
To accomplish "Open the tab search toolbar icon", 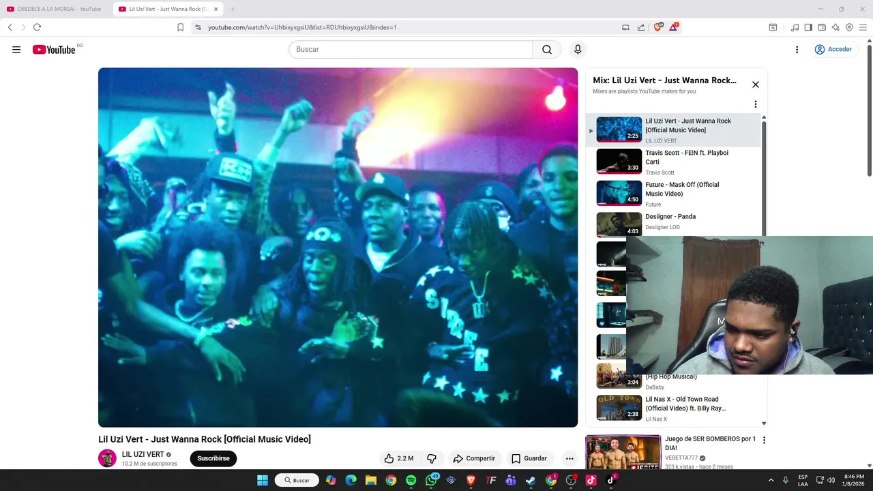I will pos(773,27).
